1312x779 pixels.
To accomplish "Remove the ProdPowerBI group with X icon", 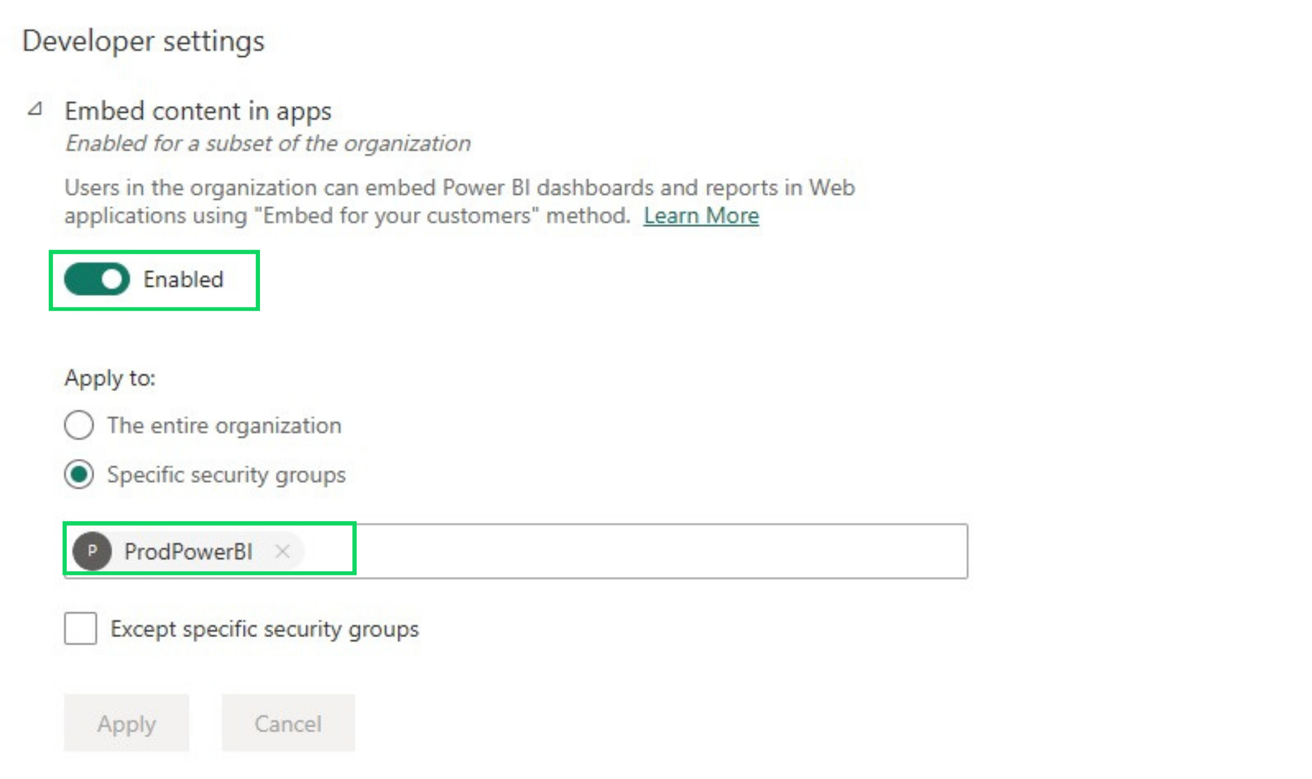I will [x=282, y=551].
